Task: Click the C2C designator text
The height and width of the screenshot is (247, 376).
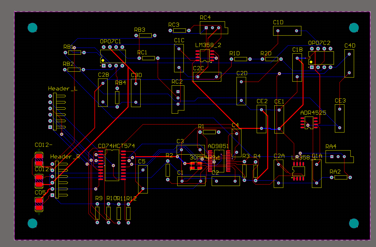Action: [x=198, y=68]
